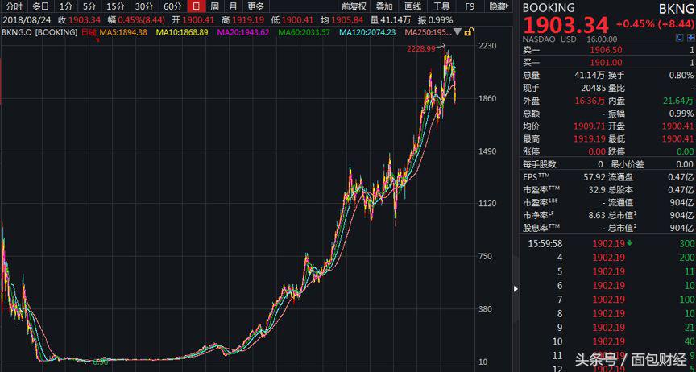Select the 5分 five-minute period
The width and height of the screenshot is (696, 372).
[89, 6]
